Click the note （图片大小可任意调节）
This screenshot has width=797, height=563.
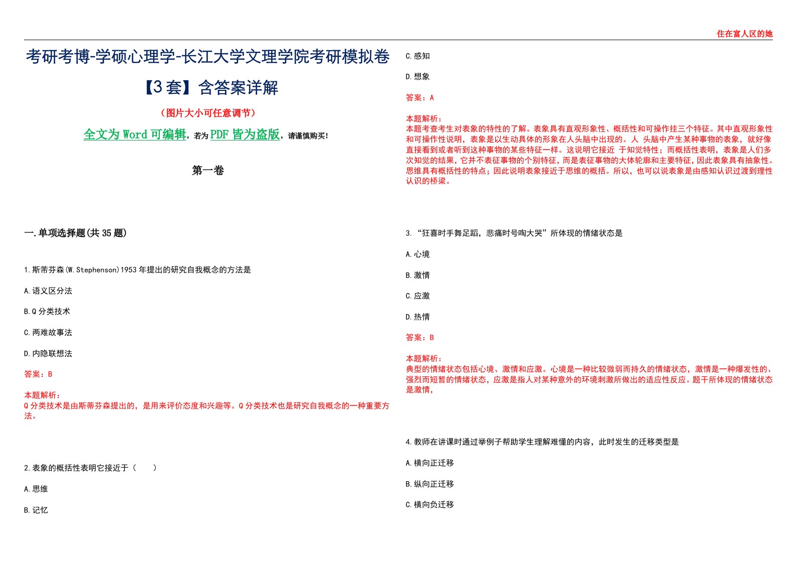(x=207, y=113)
